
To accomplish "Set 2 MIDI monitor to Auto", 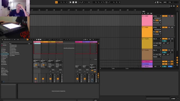I will (x=157, y=32).
